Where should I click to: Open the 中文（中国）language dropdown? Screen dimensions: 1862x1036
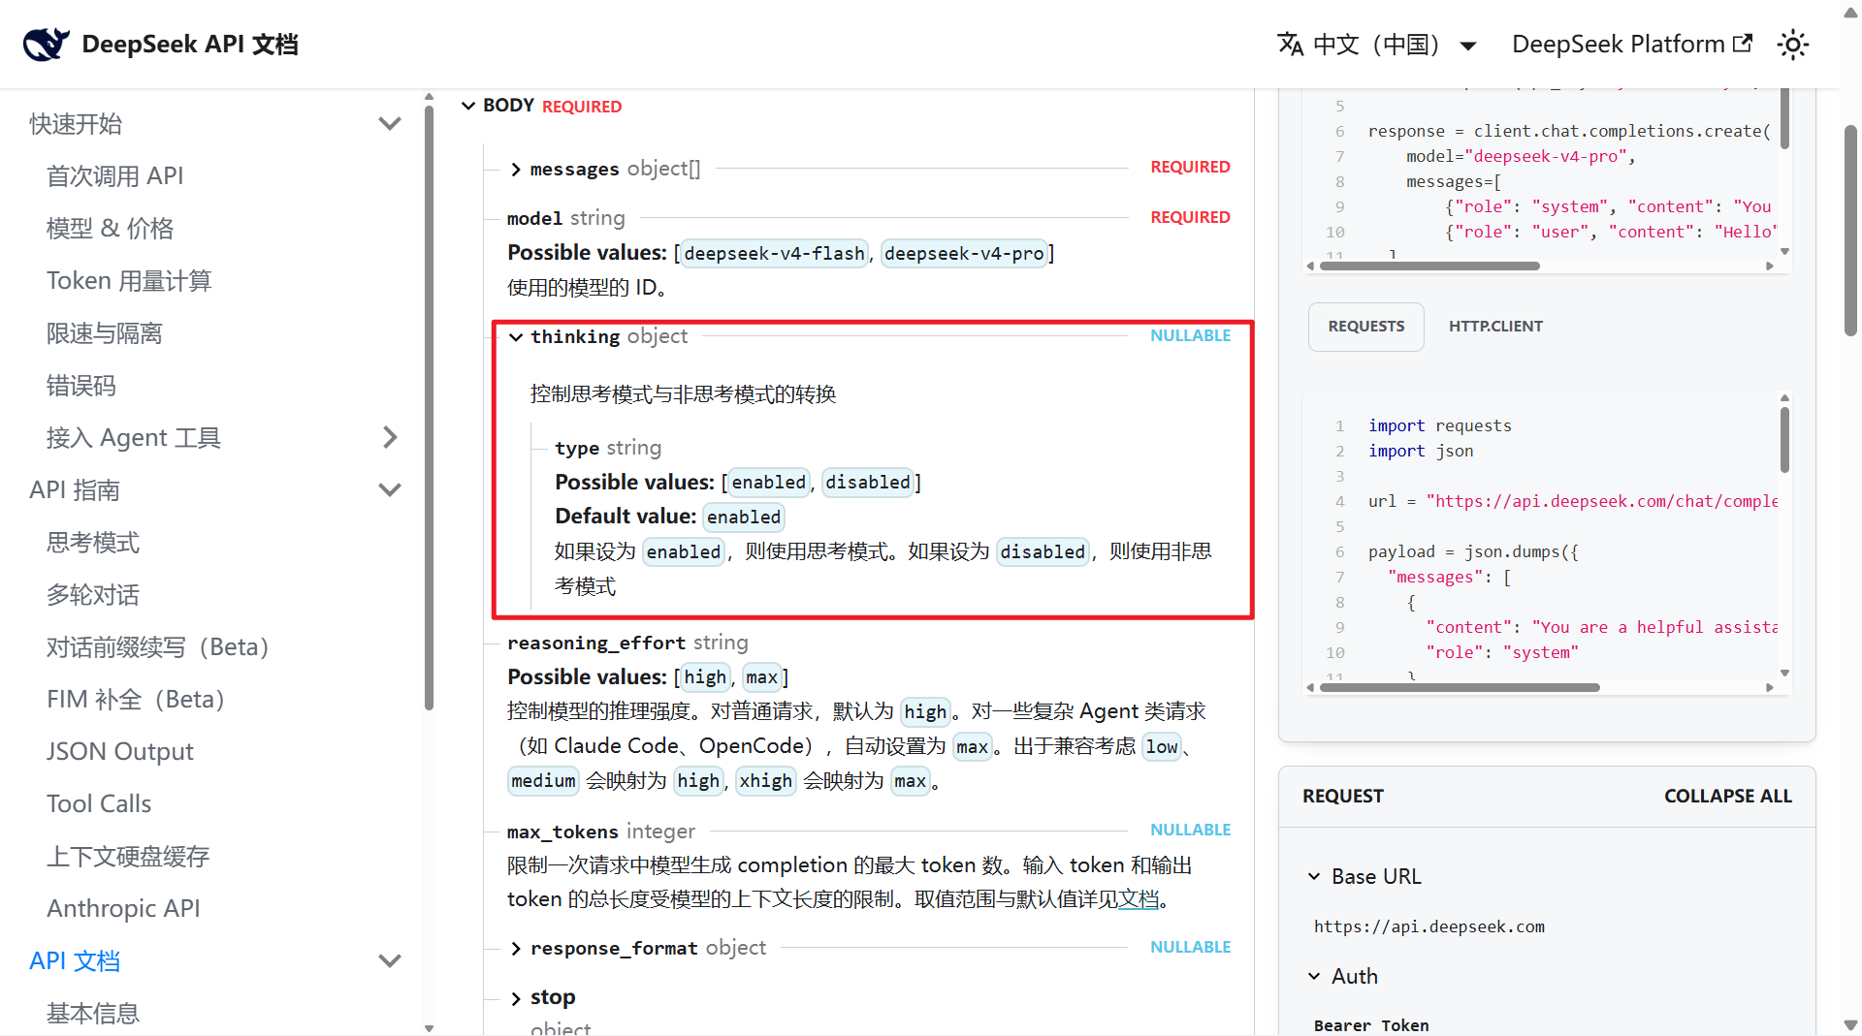tap(1377, 45)
